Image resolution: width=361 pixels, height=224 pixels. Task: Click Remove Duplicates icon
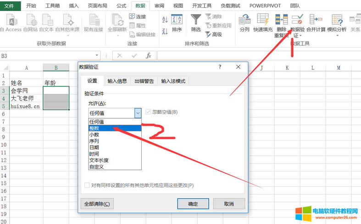(281, 20)
